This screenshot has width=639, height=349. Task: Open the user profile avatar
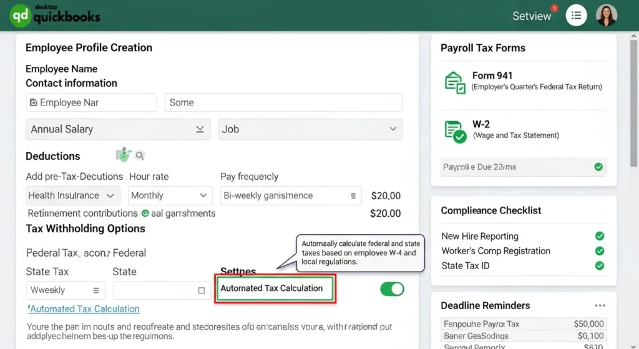(x=606, y=16)
